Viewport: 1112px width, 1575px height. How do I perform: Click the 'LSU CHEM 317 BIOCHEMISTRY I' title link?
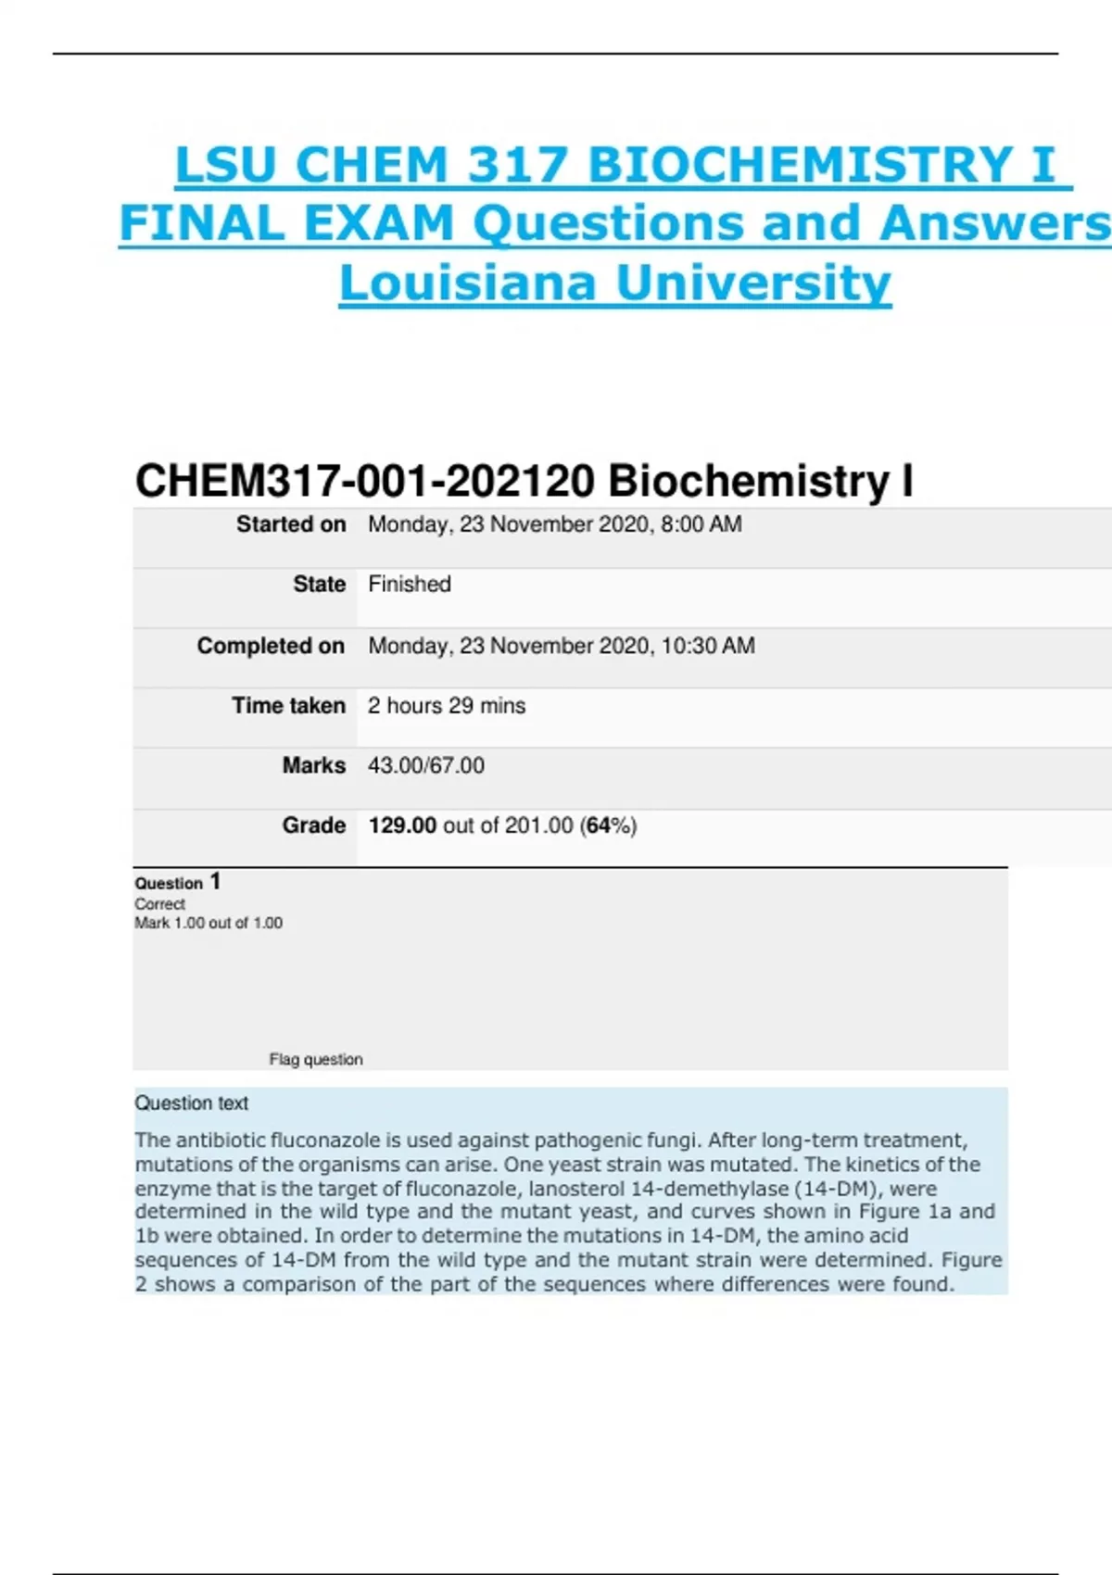(623, 165)
